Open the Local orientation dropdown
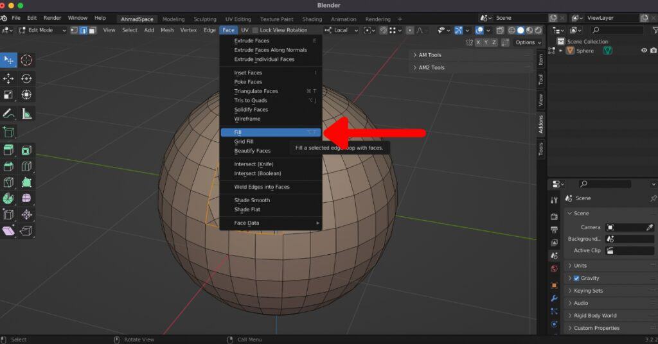658x344 pixels. (341, 30)
